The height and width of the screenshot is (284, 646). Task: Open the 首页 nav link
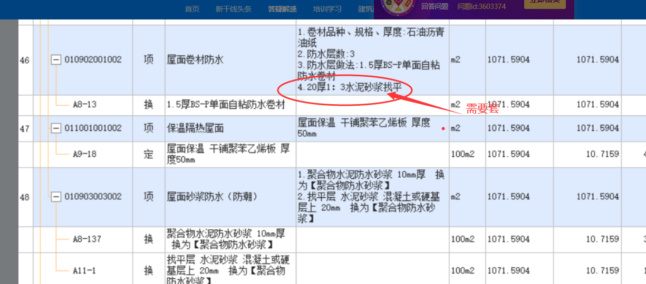point(192,9)
